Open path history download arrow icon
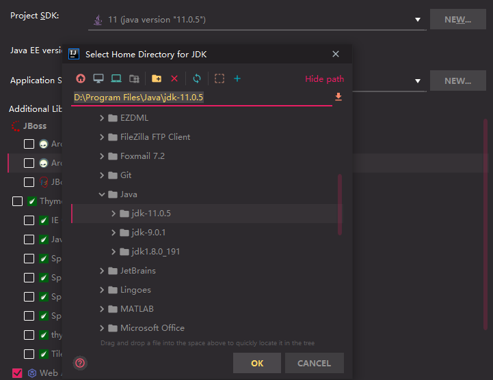Screen dimensions: 493x380 [x=338, y=97]
